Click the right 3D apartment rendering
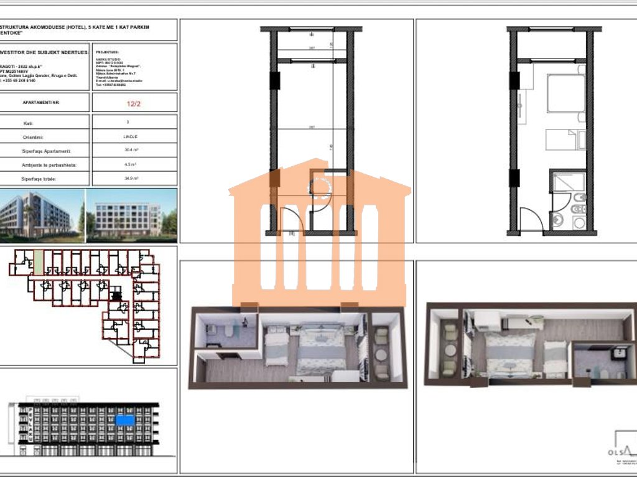The width and height of the screenshot is (637, 478). pos(529,344)
